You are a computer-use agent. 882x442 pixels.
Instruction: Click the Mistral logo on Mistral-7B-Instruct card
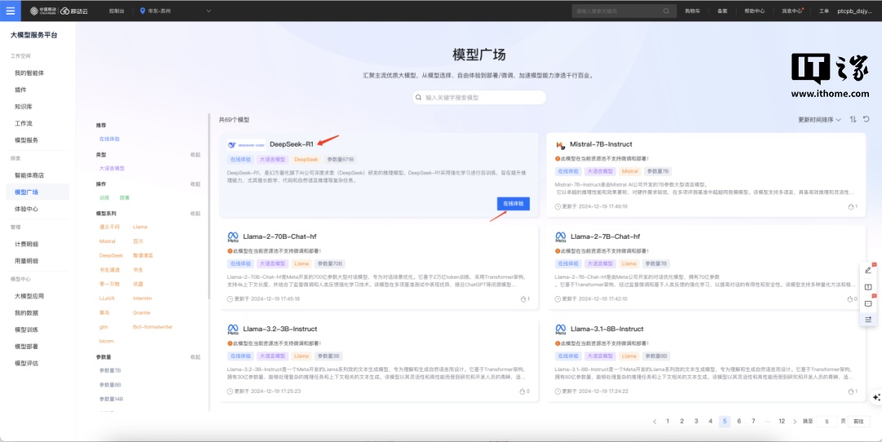(x=560, y=144)
